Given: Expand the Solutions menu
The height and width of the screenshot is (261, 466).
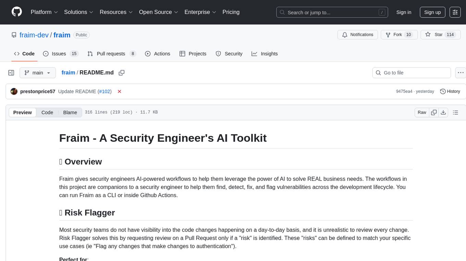Looking at the screenshot, I should point(79,12).
